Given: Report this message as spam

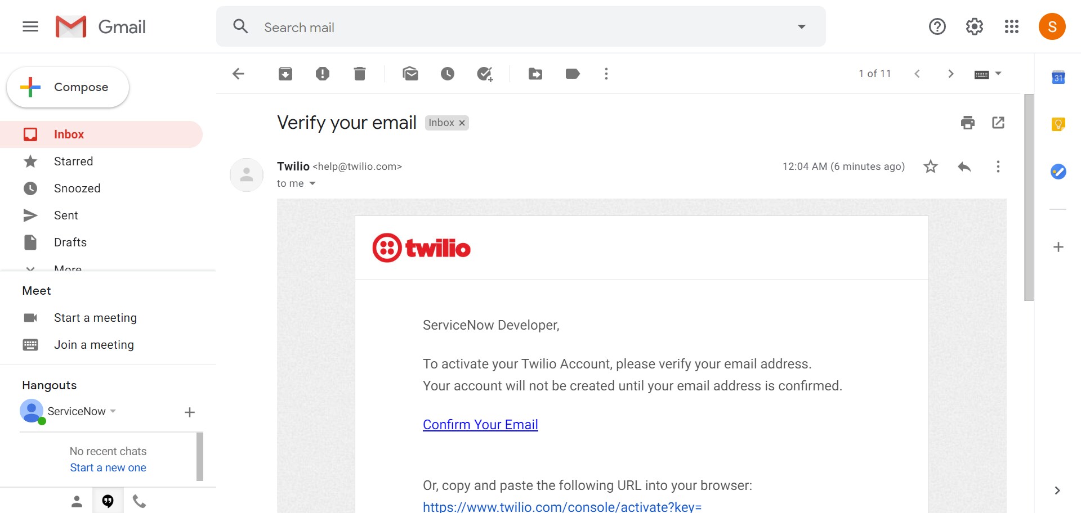Looking at the screenshot, I should click(323, 74).
